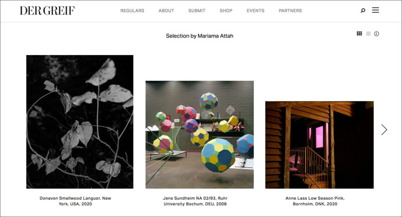Click the DER GREIF logo

coord(47,11)
